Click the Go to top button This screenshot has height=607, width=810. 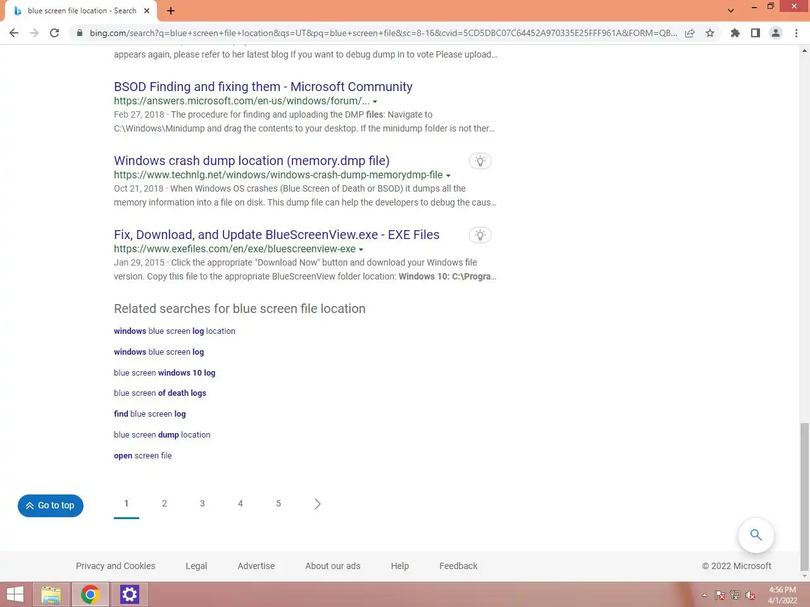point(51,505)
